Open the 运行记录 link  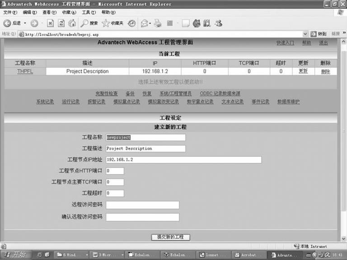tap(70, 102)
